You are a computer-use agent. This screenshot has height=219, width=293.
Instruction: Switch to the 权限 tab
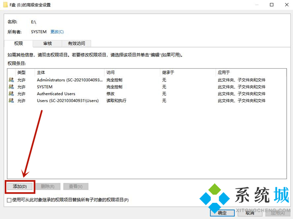[x=19, y=43]
